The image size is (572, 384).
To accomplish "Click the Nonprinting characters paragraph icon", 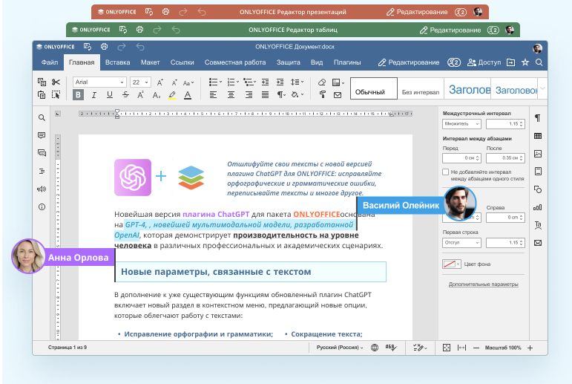I will point(281,95).
